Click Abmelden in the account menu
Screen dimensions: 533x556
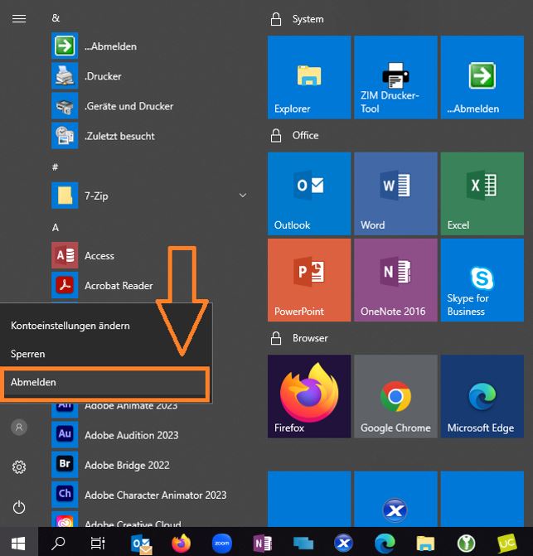pos(105,382)
